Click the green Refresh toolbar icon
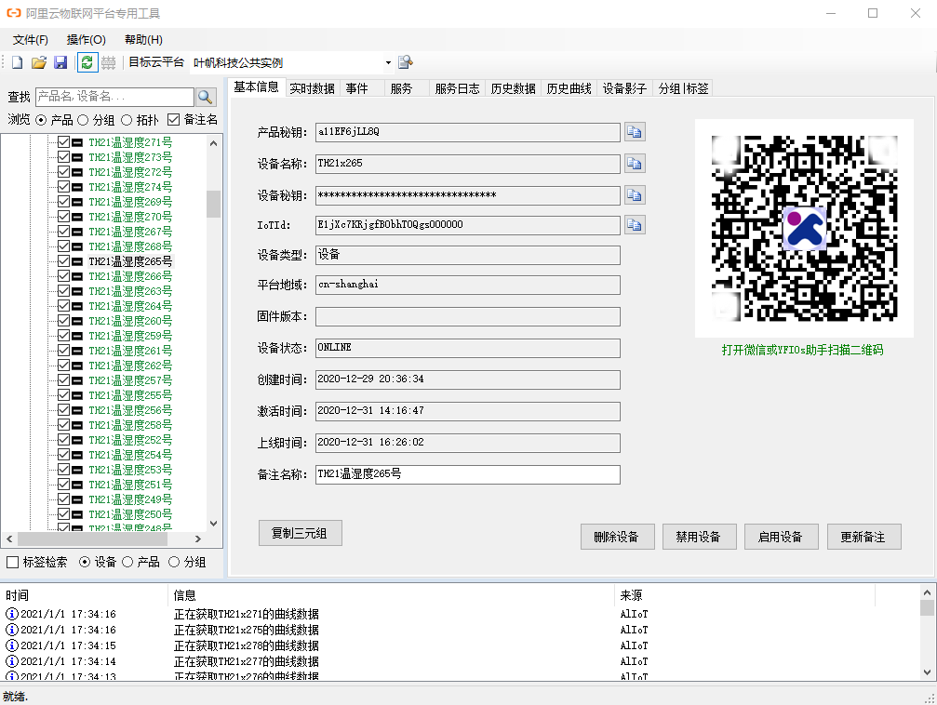The width and height of the screenshot is (937, 705). [x=87, y=62]
